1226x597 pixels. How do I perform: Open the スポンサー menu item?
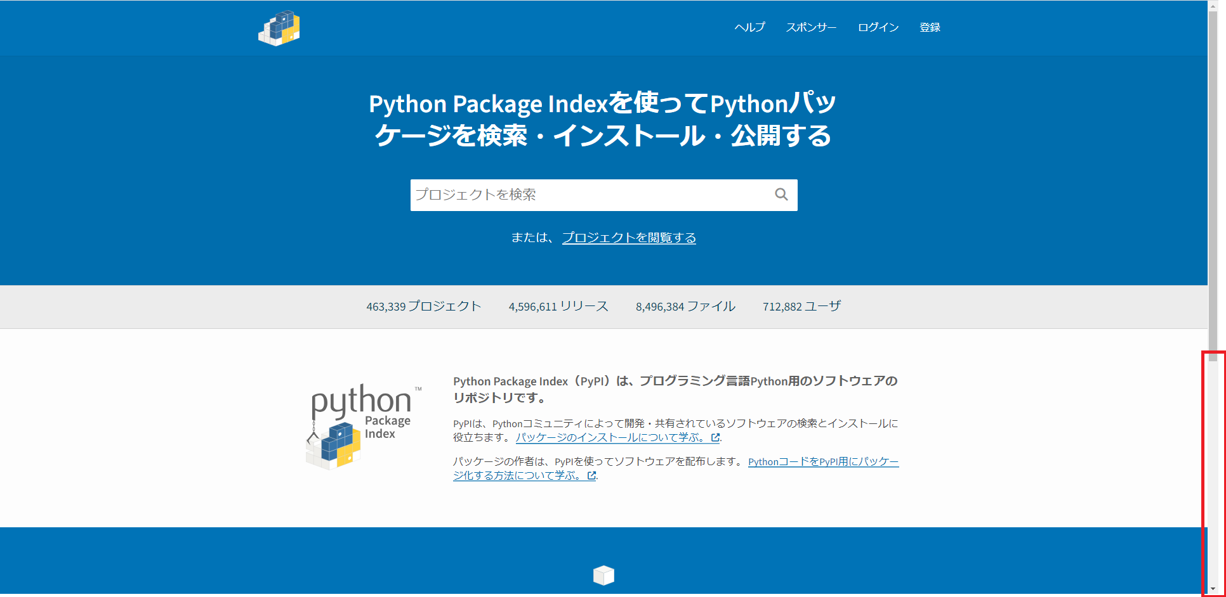click(811, 27)
